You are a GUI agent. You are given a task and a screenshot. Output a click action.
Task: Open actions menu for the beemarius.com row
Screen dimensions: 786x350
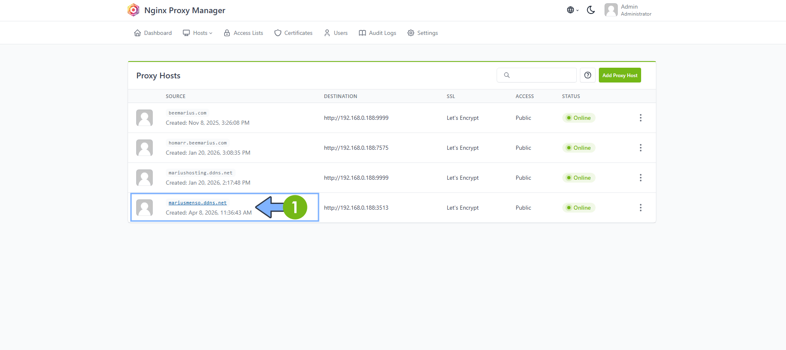click(640, 118)
